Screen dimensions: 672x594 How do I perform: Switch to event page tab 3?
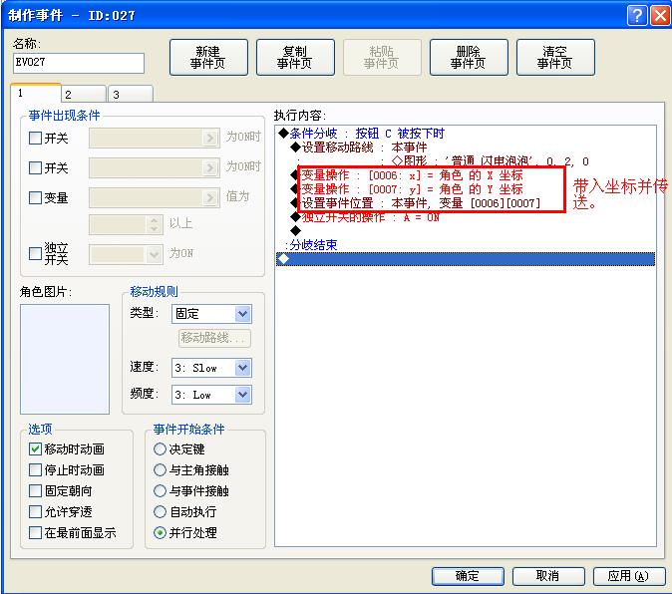click(x=131, y=95)
